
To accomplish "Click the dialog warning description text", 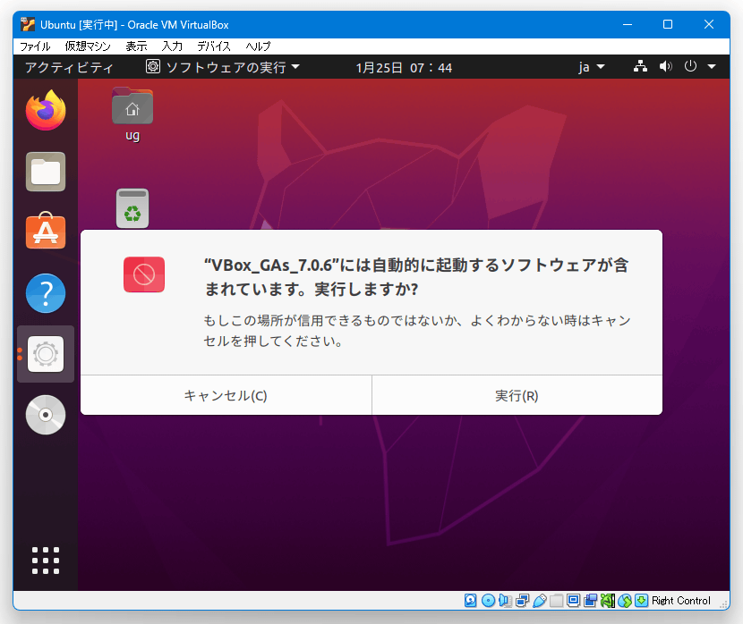I will (416, 331).
